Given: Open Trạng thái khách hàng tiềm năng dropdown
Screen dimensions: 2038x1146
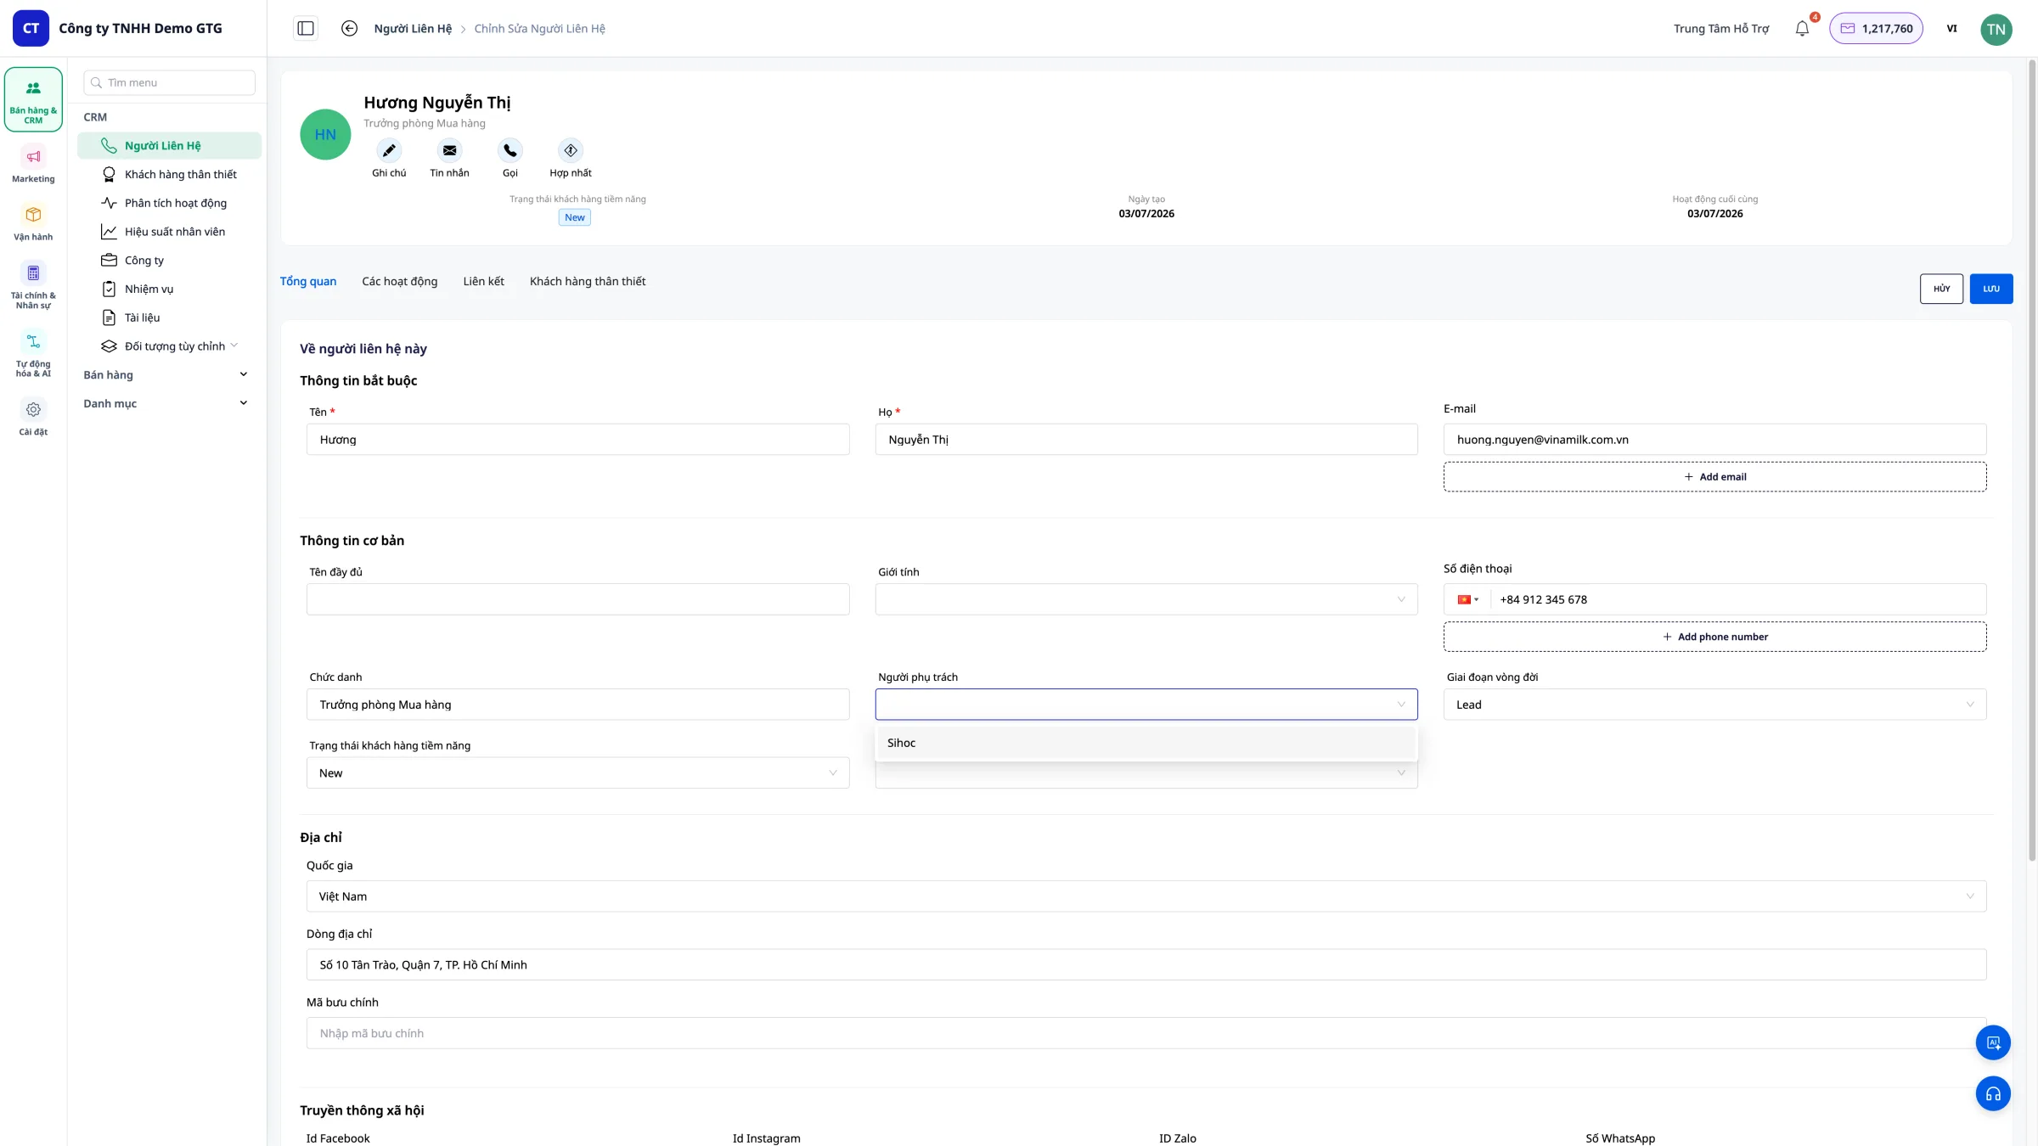Looking at the screenshot, I should point(577,773).
